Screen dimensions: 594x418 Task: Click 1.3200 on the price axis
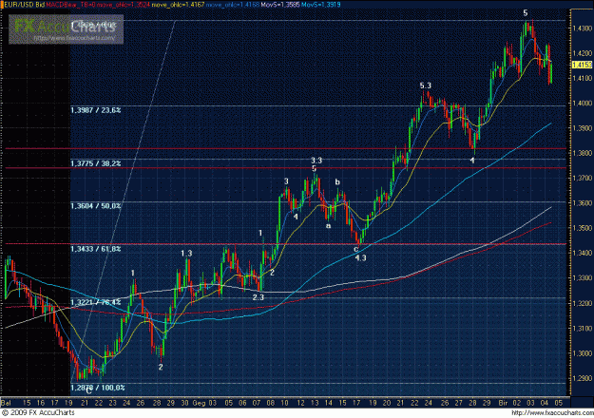(x=582, y=303)
